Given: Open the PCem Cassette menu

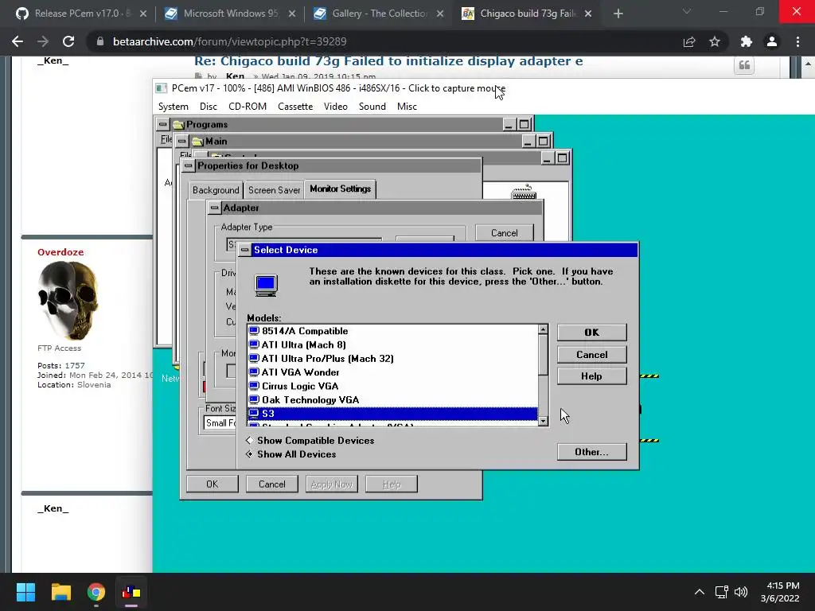Looking at the screenshot, I should (295, 107).
